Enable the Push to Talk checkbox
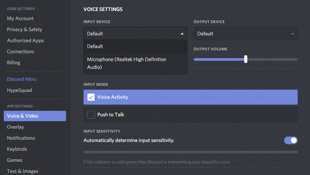This screenshot has height=175, width=310. tap(91, 115)
